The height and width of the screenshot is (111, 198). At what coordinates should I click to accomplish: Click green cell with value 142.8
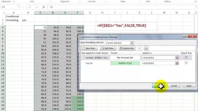tap(78, 98)
